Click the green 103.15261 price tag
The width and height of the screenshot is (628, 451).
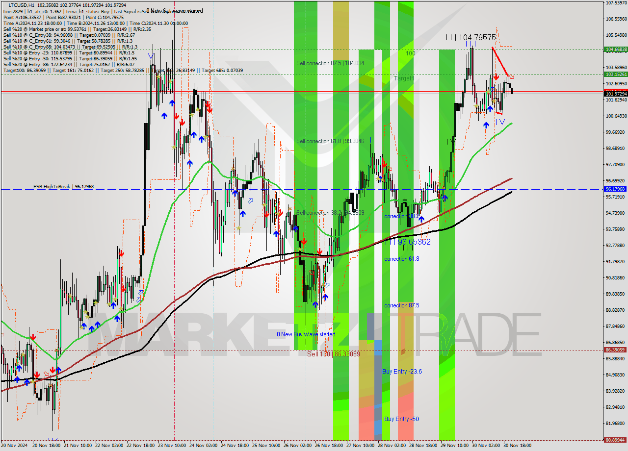(x=616, y=75)
